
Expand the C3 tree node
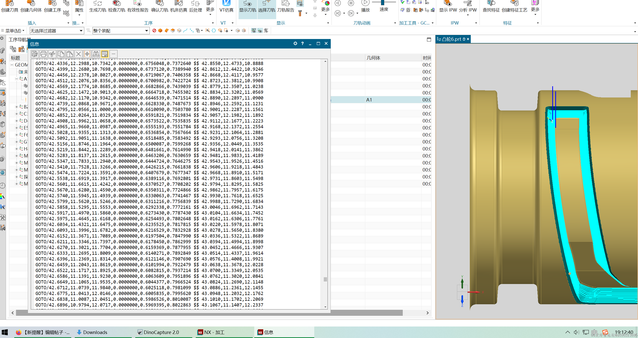coord(17,114)
